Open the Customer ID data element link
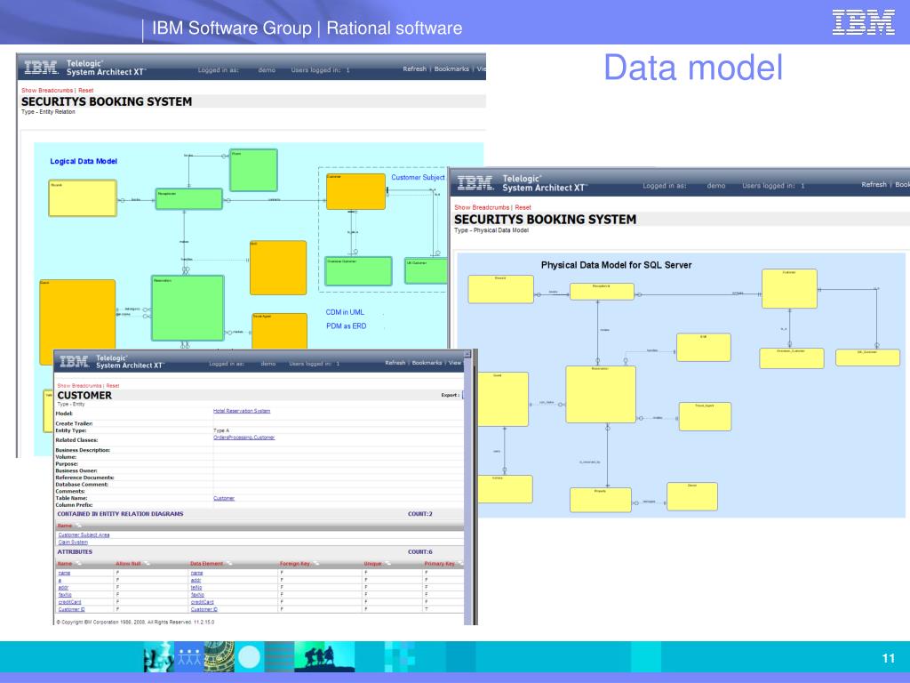The width and height of the screenshot is (910, 683). point(204,609)
